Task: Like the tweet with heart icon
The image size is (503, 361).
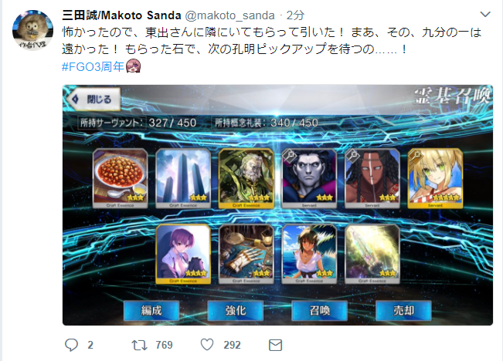Action: click(207, 345)
